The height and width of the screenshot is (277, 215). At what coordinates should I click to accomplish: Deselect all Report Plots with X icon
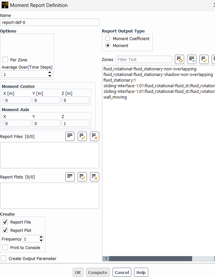point(95,177)
